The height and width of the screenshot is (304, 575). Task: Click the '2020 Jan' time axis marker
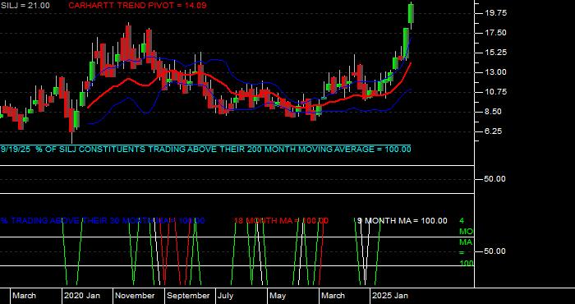click(82, 296)
